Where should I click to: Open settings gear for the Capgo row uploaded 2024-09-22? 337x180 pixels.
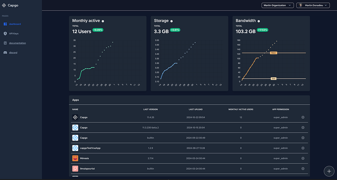coord(303,138)
